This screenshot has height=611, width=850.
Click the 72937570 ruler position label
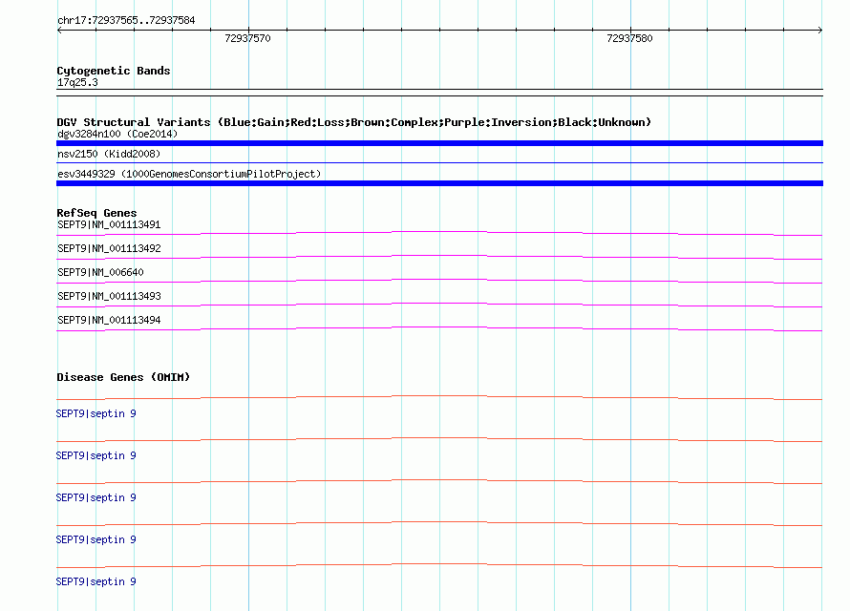coord(247,38)
